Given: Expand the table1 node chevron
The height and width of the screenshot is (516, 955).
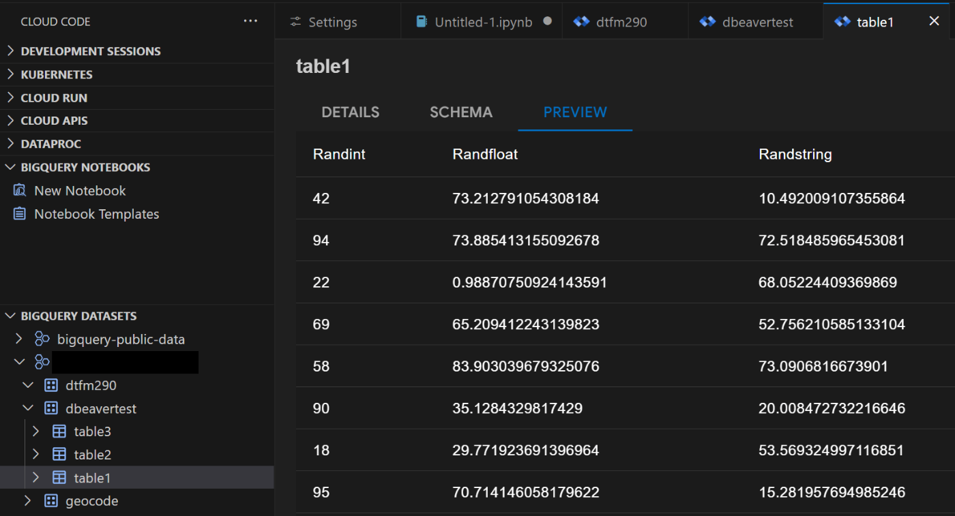Looking at the screenshot, I should pyautogui.click(x=36, y=478).
